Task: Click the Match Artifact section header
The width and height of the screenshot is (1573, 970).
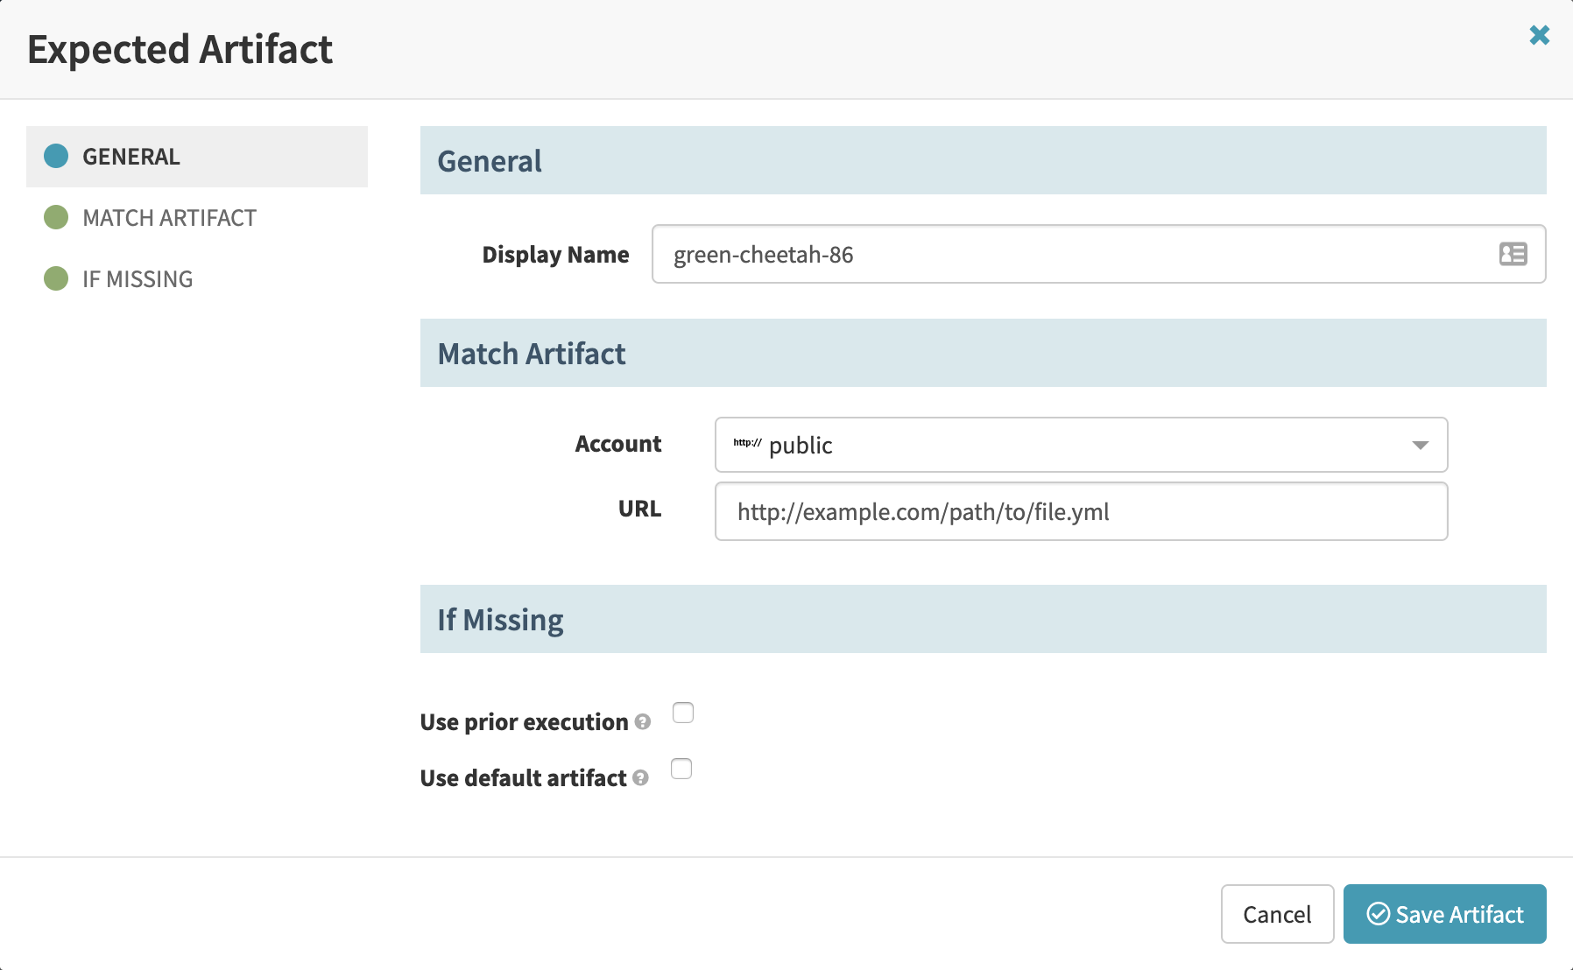Action: coord(532,354)
